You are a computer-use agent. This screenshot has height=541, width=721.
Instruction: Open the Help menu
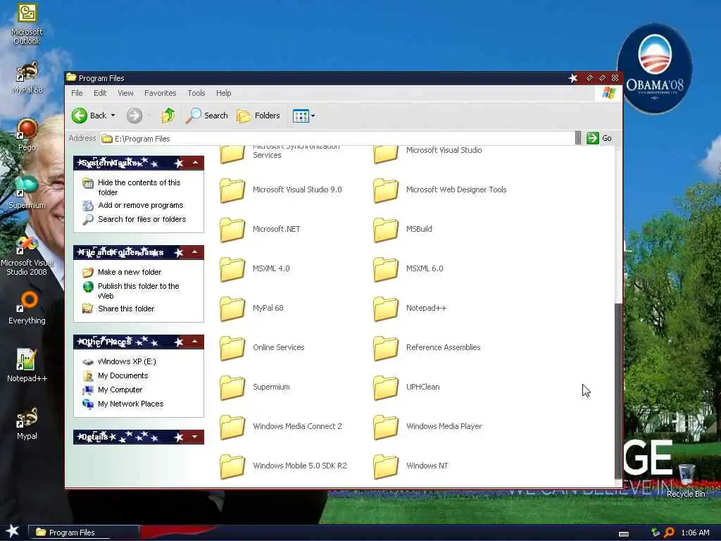223,93
